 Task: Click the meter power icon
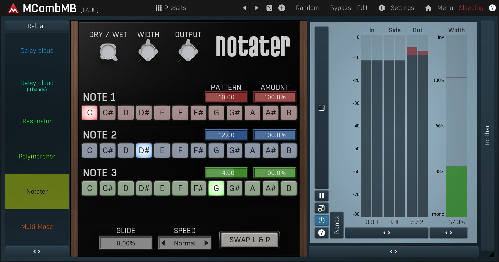point(321,220)
